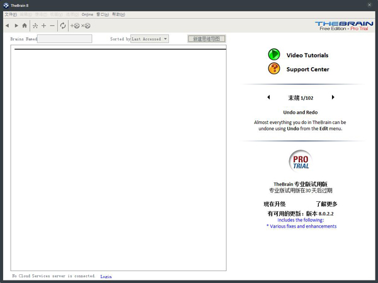Click the plus zoom-in toolbar icon
Image resolution: width=378 pixels, height=283 pixels.
click(43, 26)
